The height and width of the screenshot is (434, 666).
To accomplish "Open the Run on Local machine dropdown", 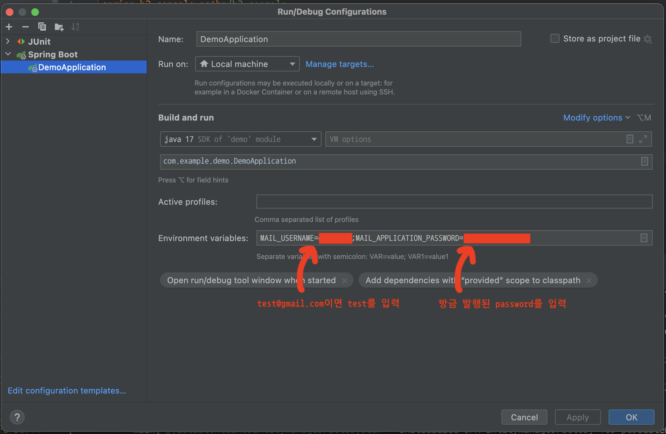I will point(248,64).
